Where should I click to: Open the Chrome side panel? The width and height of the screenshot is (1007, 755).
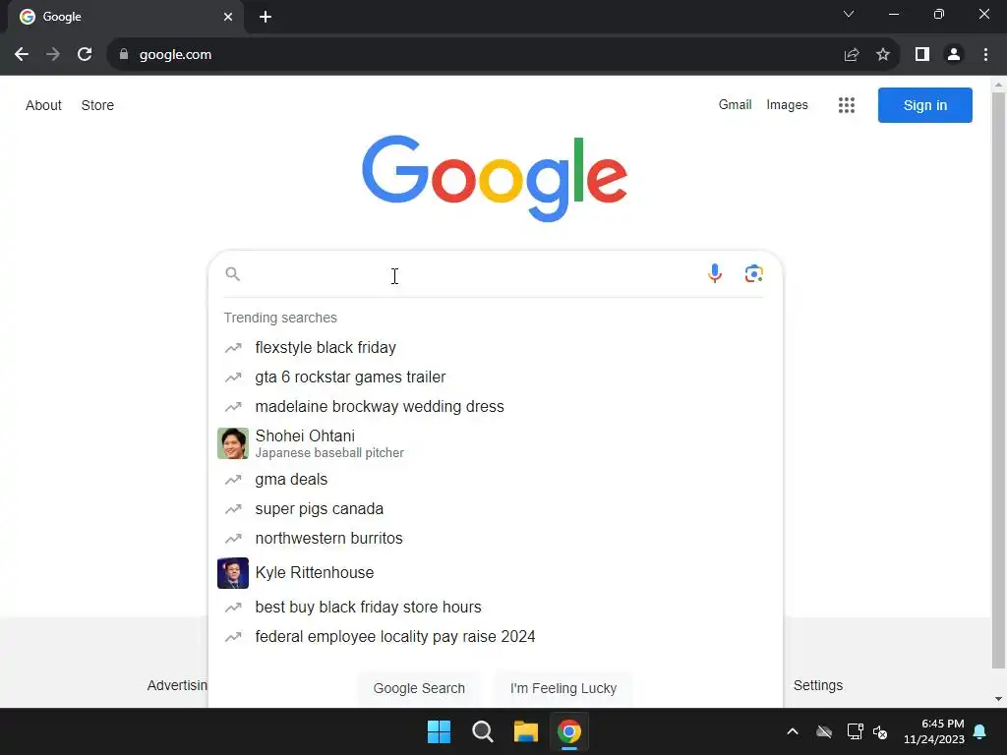coord(922,55)
